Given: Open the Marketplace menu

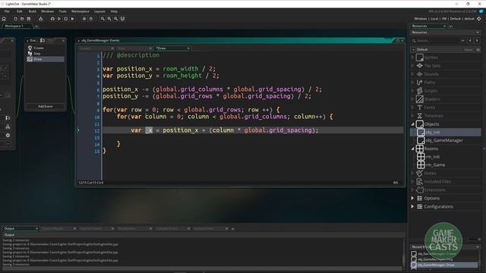Looking at the screenshot, I should coord(80,11).
